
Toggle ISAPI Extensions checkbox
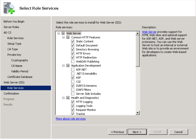pyautogui.click(x=73, y=86)
